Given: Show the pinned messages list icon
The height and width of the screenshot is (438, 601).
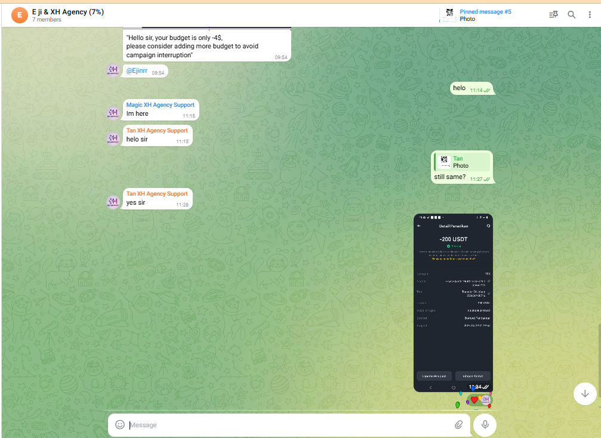Looking at the screenshot, I should click(553, 15).
